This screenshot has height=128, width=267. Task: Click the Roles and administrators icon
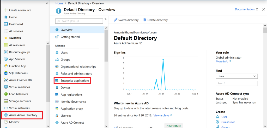(x=57, y=73)
